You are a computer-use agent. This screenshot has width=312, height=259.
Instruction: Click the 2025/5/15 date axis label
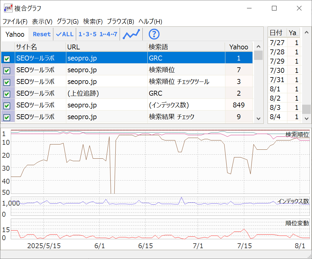[44, 246]
